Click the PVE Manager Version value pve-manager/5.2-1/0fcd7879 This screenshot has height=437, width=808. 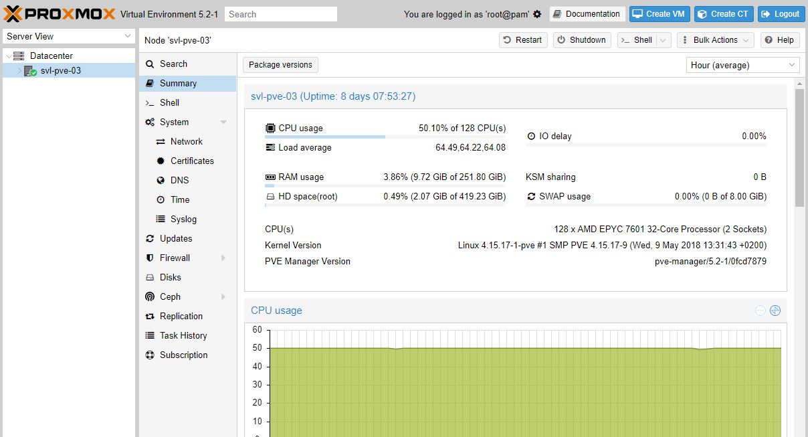(x=710, y=262)
